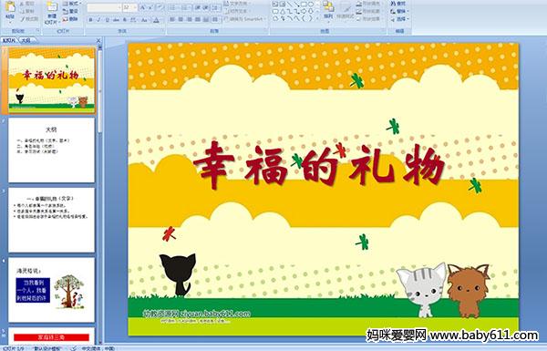Switch to the Outline tab in the side pane
The height and width of the screenshot is (351, 547).
[x=26, y=40]
